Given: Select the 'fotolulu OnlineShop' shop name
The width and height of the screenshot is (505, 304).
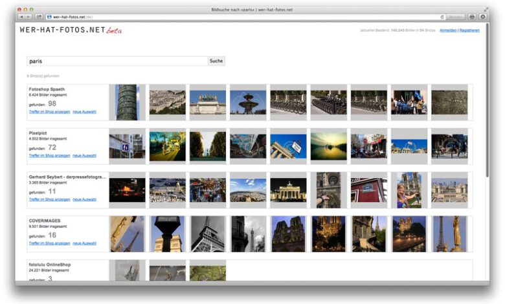Looking at the screenshot, I should (x=50, y=265).
